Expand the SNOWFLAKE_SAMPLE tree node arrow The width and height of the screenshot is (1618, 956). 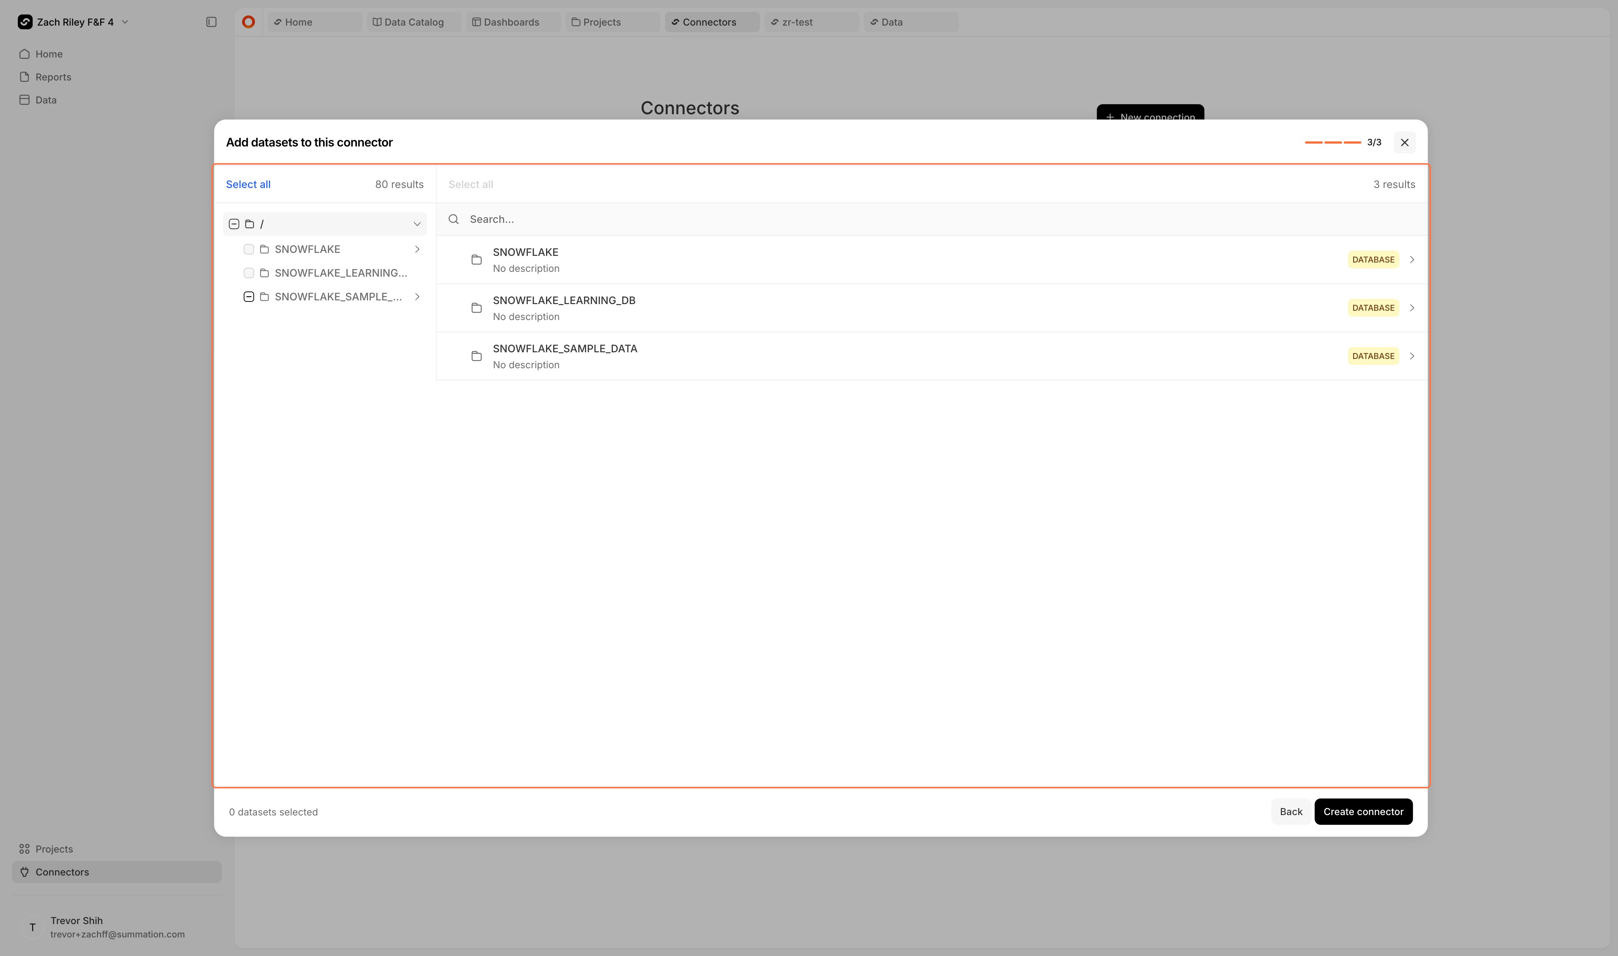417,297
